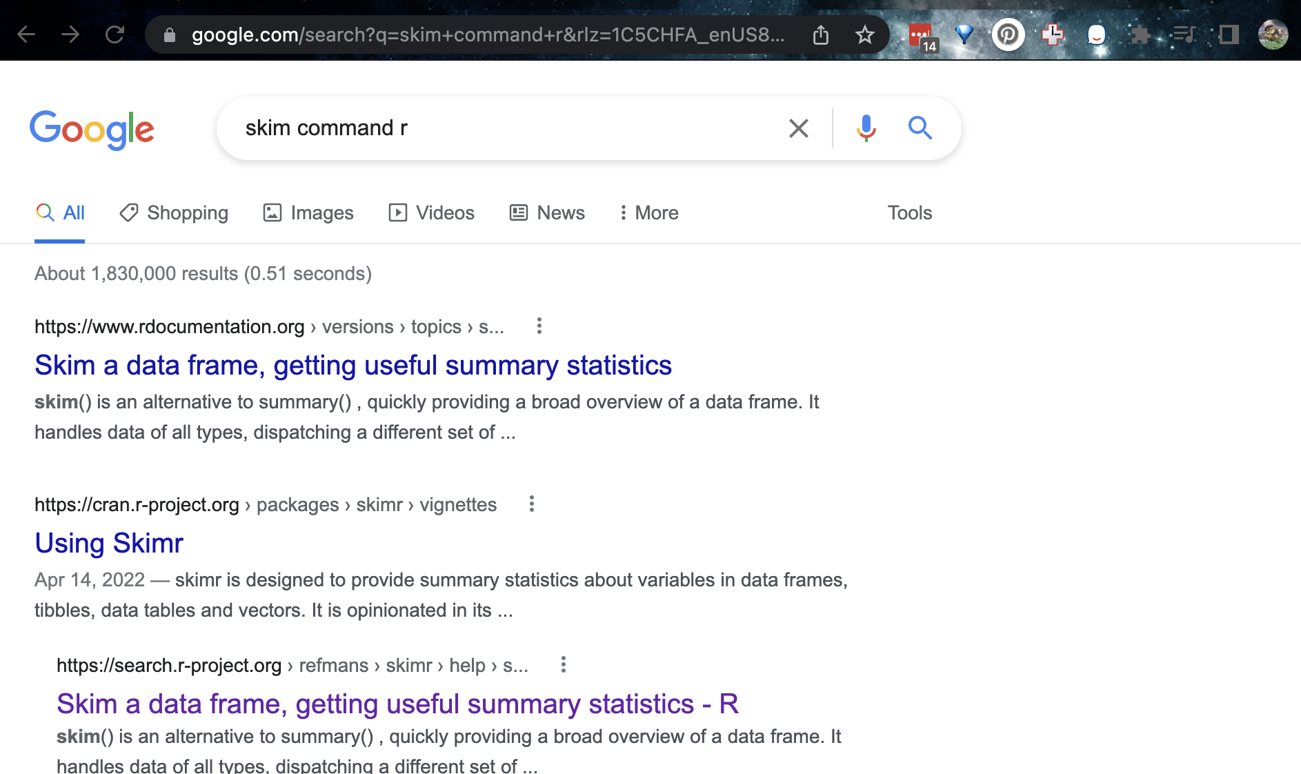Click the search text input field

click(x=510, y=128)
